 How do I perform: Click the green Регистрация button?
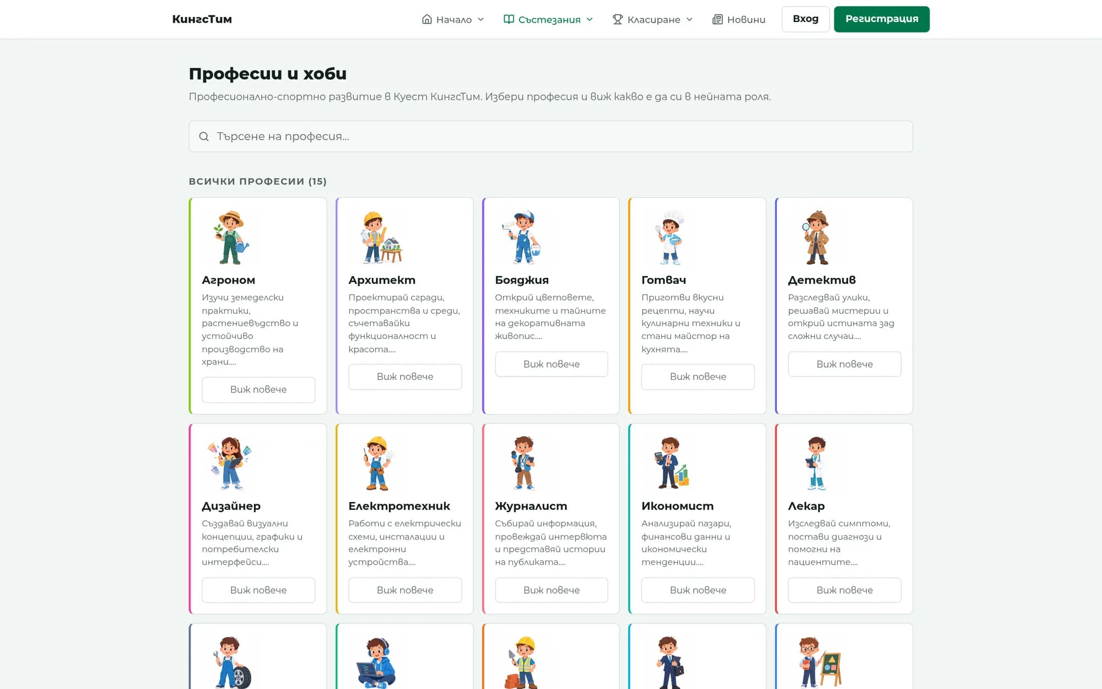click(882, 19)
